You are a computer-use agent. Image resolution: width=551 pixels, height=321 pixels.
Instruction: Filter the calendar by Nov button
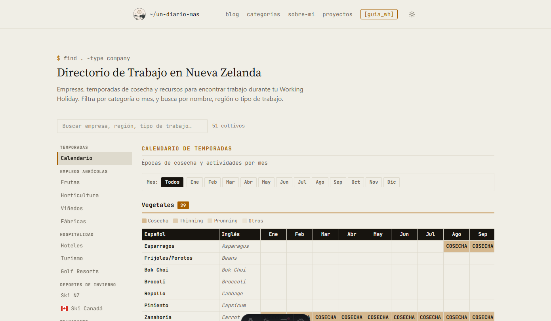click(374, 182)
